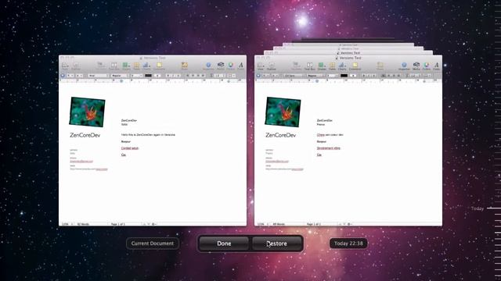Open View icon in the Today 22:38 version window

(x=261, y=66)
